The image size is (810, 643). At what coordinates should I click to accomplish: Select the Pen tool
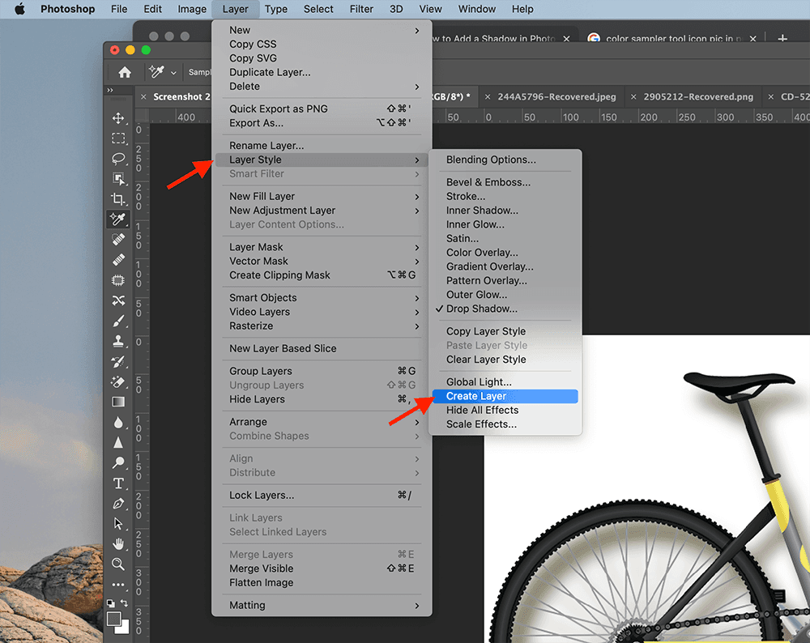coord(118,504)
